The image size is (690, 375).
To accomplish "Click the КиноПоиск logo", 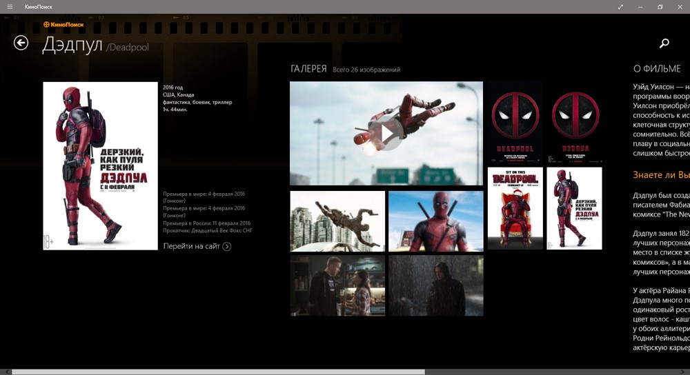I will 63,25.
